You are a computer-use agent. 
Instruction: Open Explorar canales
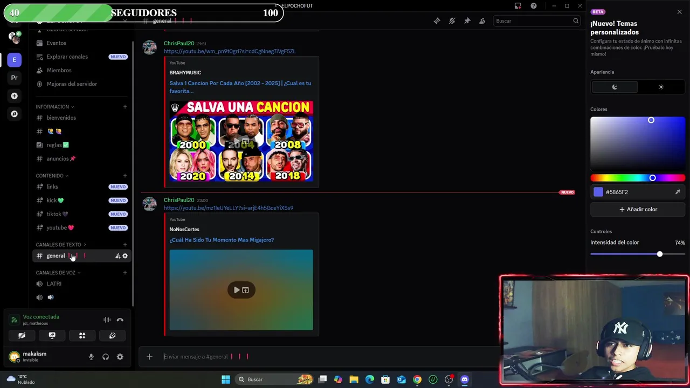click(81, 57)
